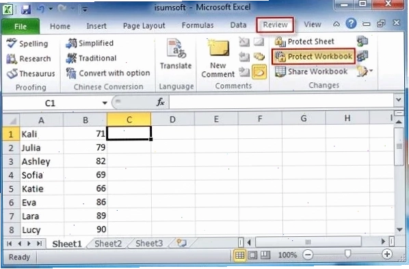Click the Delete comment icon
409x269 pixels.
244,42
